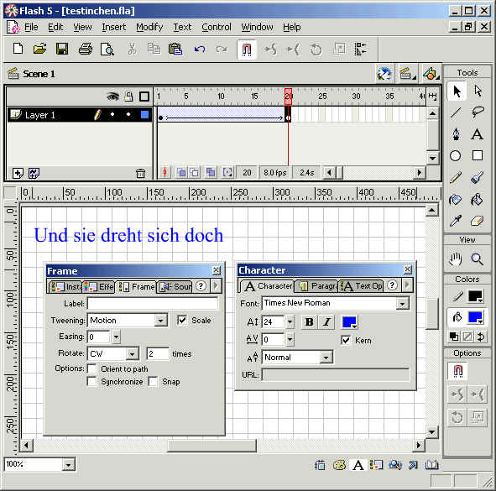Image resolution: width=496 pixels, height=491 pixels.
Task: Switch to the Sound tab
Action: point(175,287)
